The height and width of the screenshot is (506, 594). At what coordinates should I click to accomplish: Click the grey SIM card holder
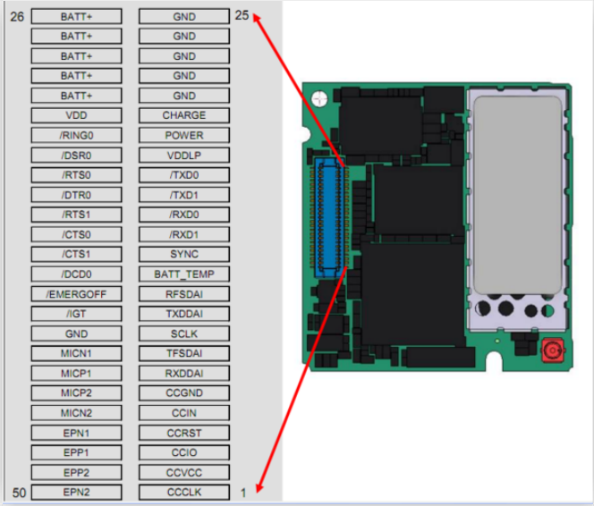coord(518,195)
